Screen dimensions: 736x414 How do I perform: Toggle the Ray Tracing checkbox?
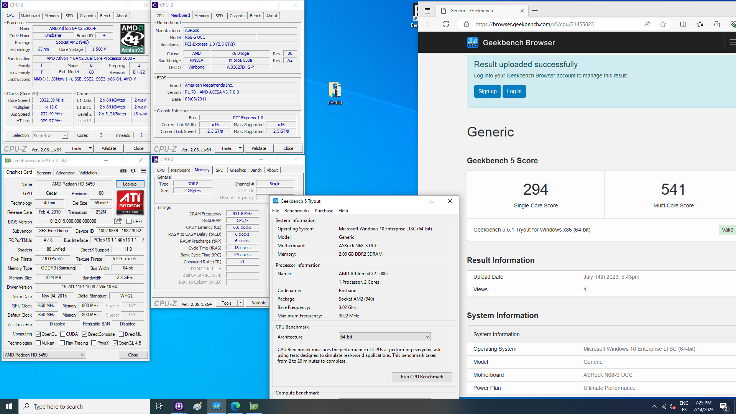(62, 343)
